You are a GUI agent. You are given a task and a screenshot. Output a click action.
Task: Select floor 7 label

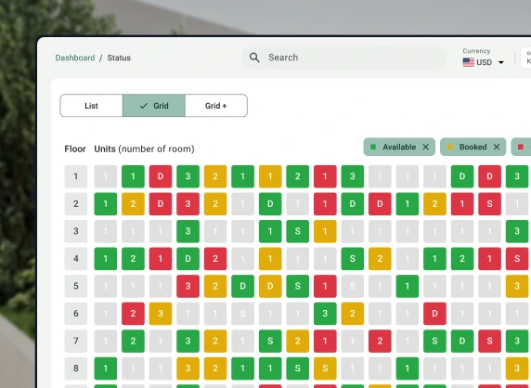pyautogui.click(x=76, y=341)
